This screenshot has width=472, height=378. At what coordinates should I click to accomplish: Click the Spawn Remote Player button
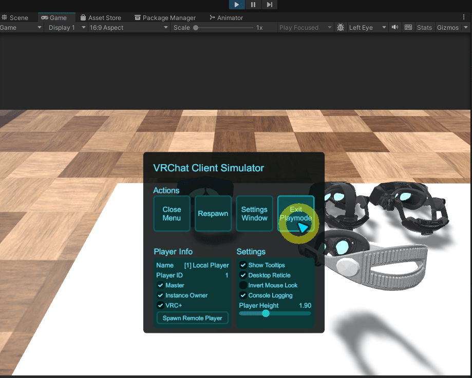pyautogui.click(x=193, y=318)
